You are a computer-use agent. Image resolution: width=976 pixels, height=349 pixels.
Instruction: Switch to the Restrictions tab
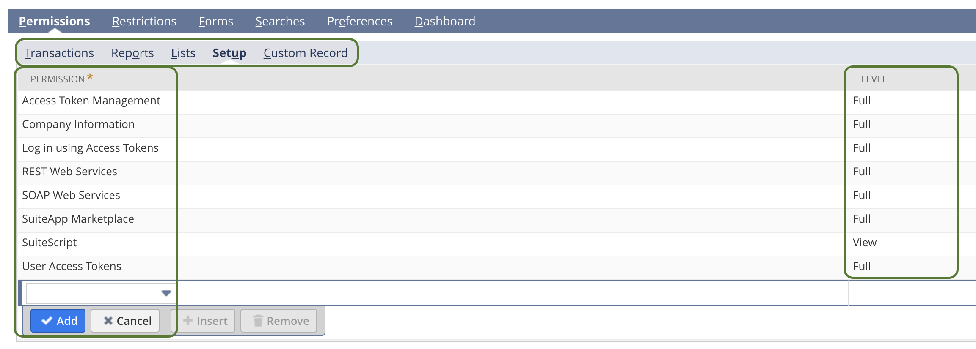(x=144, y=21)
